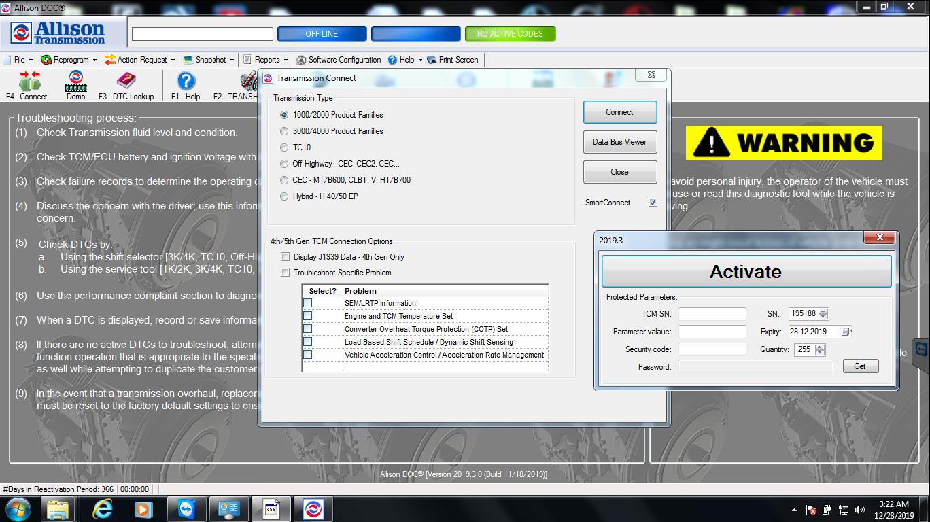
Task: Open the File menu
Action: click(18, 60)
